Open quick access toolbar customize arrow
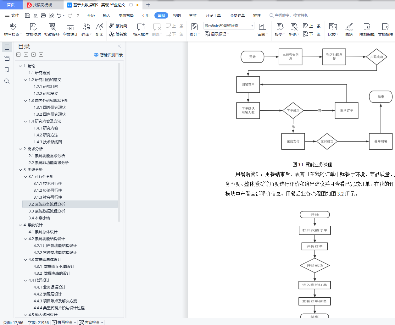This screenshot has height=325, width=395. coord(78,15)
